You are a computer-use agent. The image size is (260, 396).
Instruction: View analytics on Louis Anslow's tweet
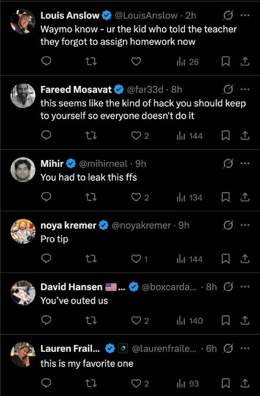pos(188,62)
